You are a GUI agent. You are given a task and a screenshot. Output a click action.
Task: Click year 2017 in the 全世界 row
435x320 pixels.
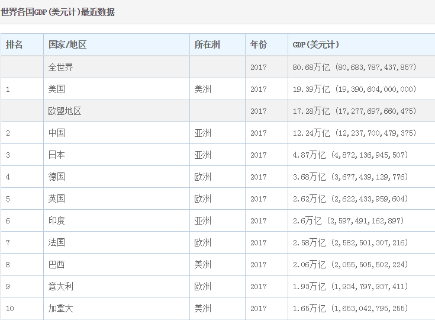(x=258, y=67)
